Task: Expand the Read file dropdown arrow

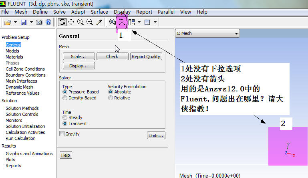Action: coord(15,22)
